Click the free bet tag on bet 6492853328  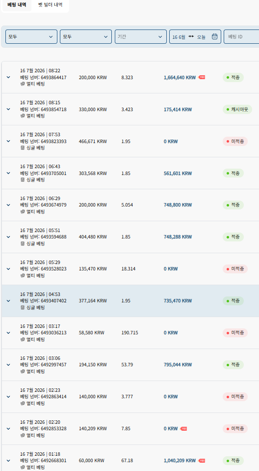[x=183, y=429]
